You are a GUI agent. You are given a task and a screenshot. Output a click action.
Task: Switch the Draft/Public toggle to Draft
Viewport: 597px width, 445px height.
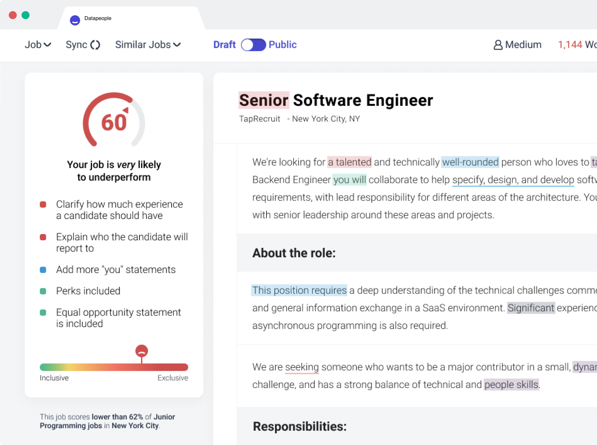pyautogui.click(x=225, y=44)
